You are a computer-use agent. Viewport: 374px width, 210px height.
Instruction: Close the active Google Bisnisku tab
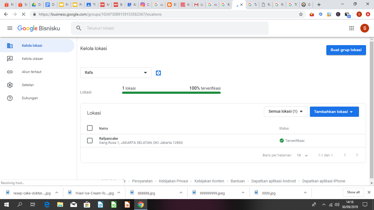(x=241, y=5)
